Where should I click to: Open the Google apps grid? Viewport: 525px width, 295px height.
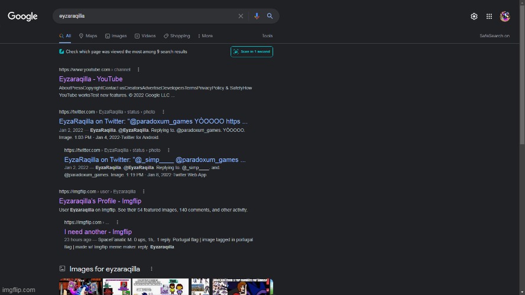pyautogui.click(x=489, y=16)
